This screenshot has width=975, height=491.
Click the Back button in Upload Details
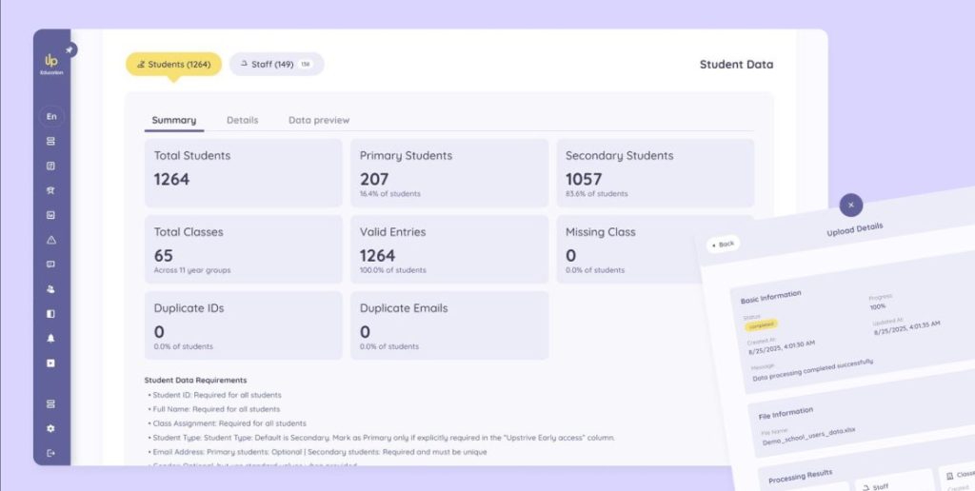pos(724,245)
